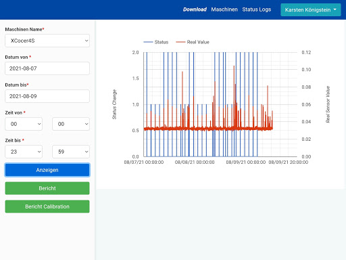Focus the Datum bis date field
The image size is (346, 260).
(x=47, y=96)
